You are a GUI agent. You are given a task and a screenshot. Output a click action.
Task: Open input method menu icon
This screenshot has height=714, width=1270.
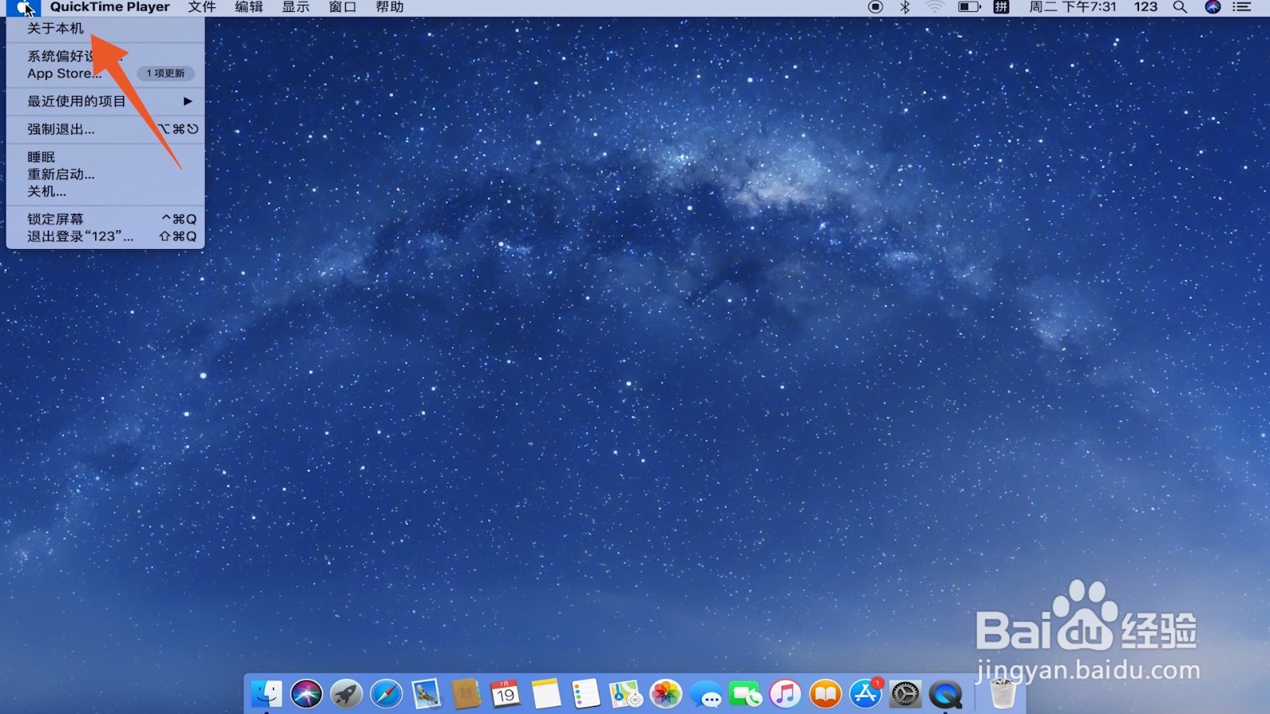[x=1002, y=7]
